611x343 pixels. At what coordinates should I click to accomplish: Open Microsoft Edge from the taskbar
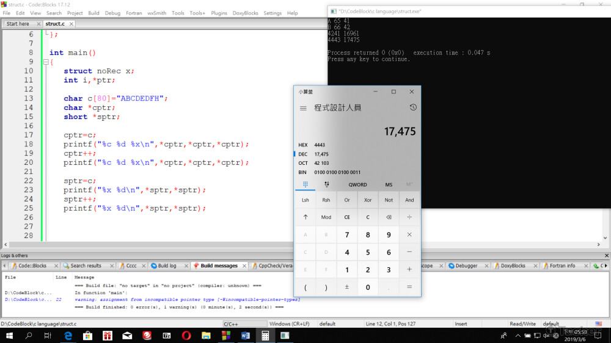coord(68,335)
